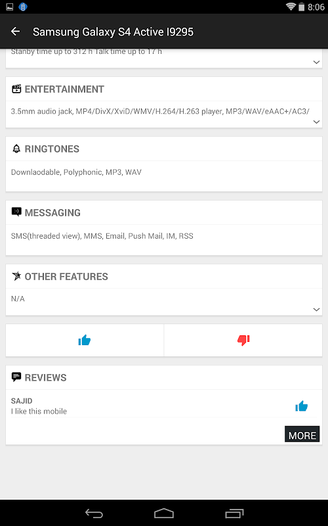Expand the Entertainment section chevron

316,122
